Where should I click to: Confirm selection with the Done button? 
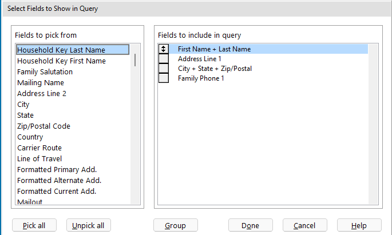tap(250, 225)
